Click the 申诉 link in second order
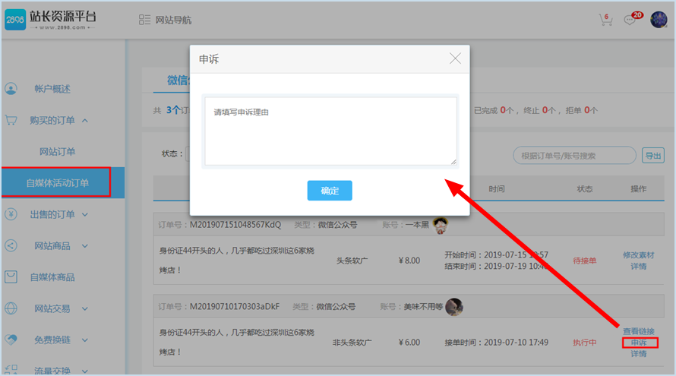This screenshot has height=376, width=676. [x=638, y=343]
